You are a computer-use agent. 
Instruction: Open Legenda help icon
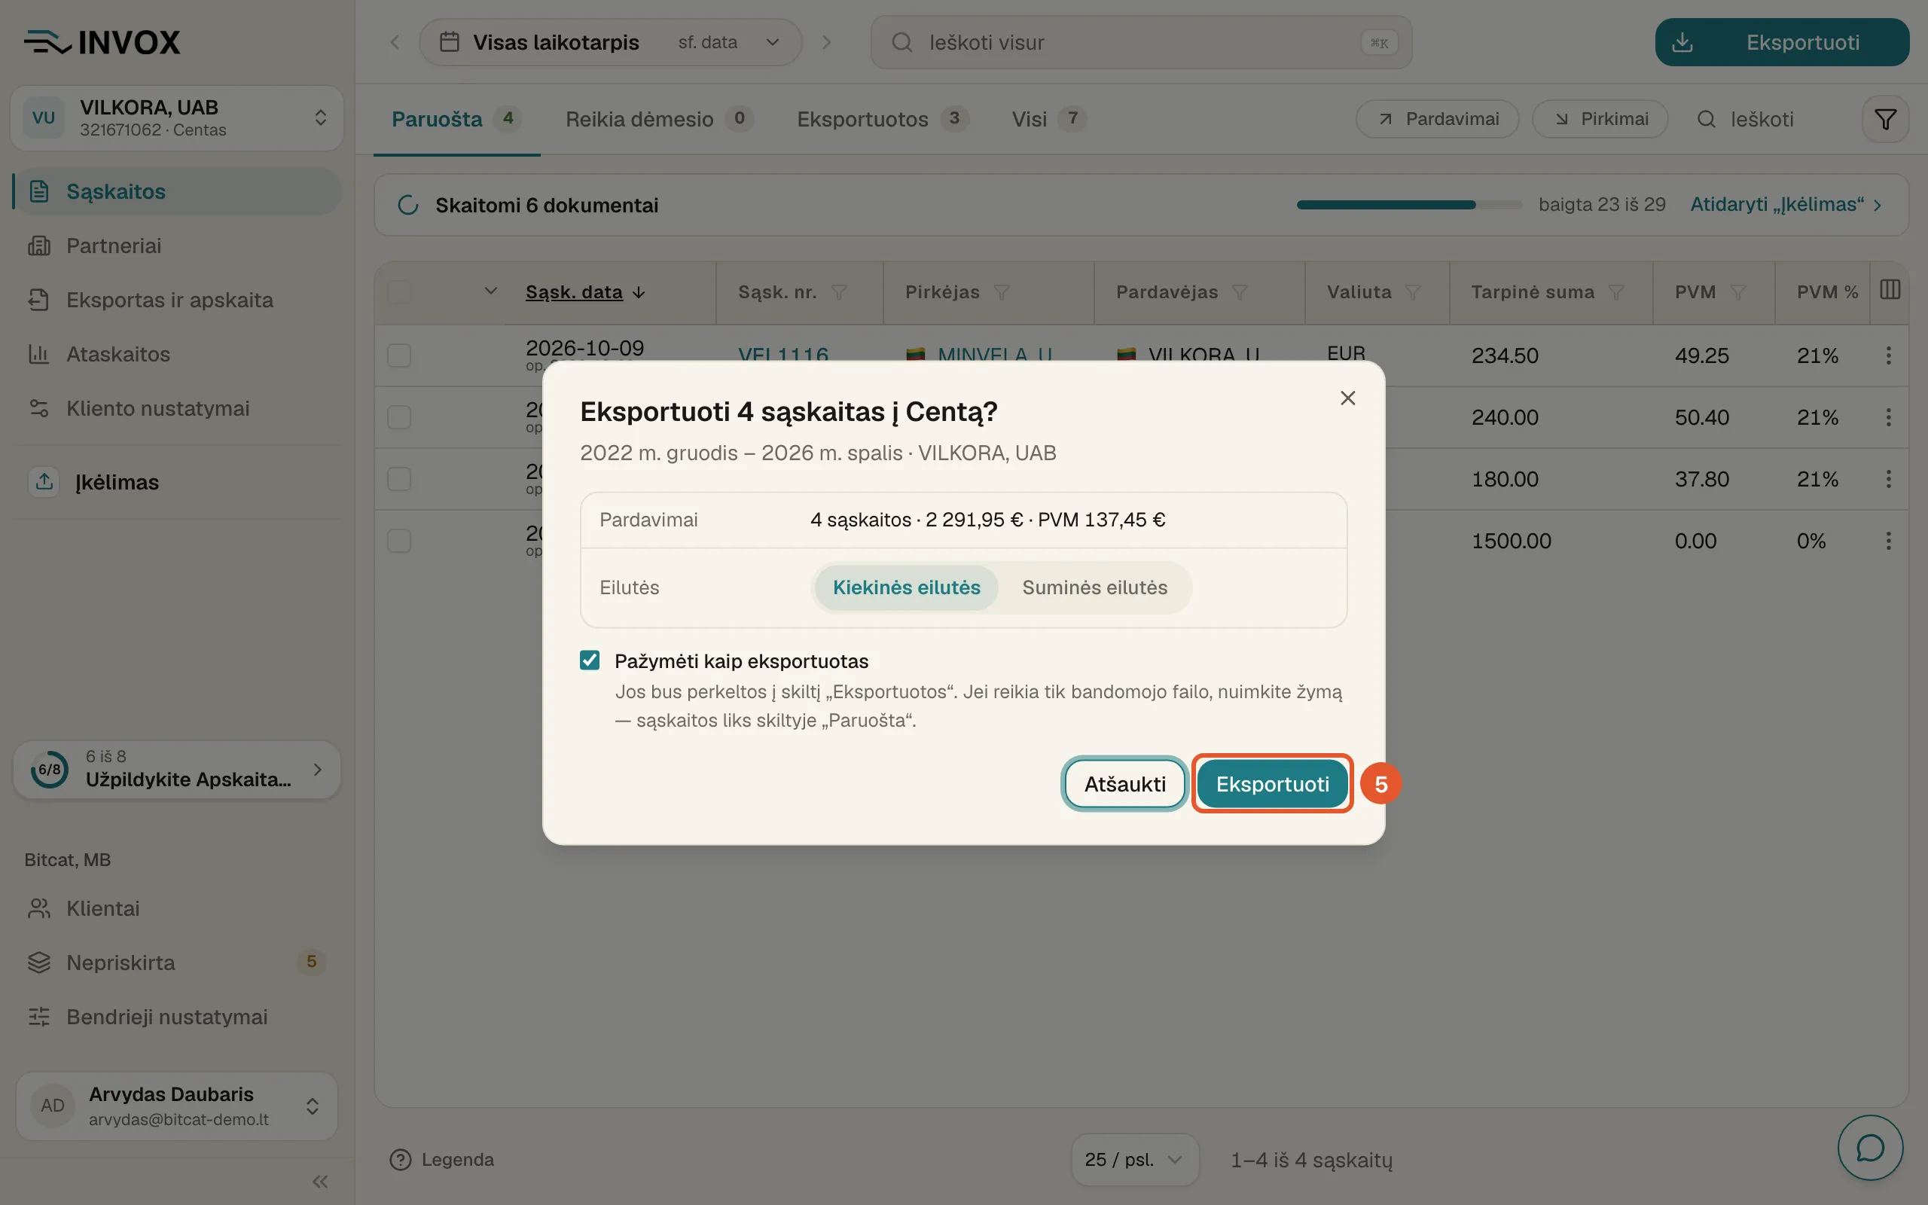click(x=400, y=1160)
